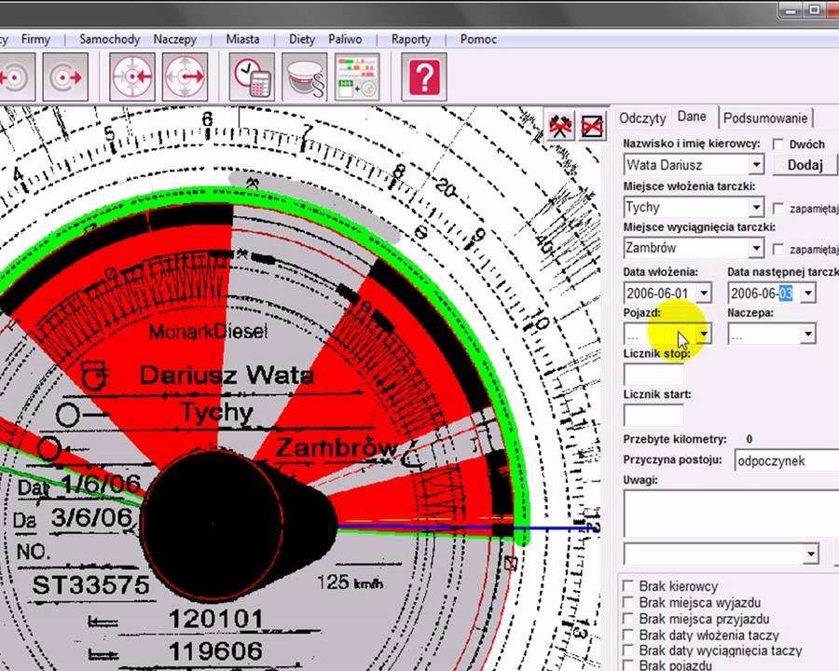This screenshot has height=671, width=839.
Task: Tick zapamiętaj for removal place
Action: point(778,249)
